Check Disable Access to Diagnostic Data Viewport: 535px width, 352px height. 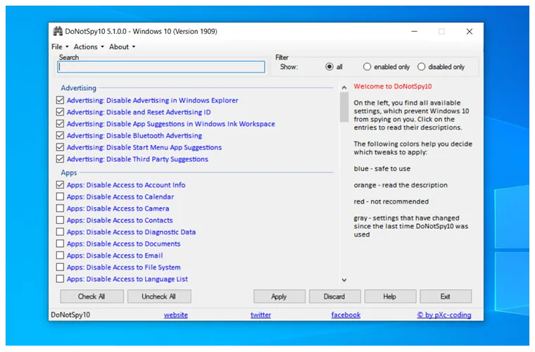(x=60, y=232)
